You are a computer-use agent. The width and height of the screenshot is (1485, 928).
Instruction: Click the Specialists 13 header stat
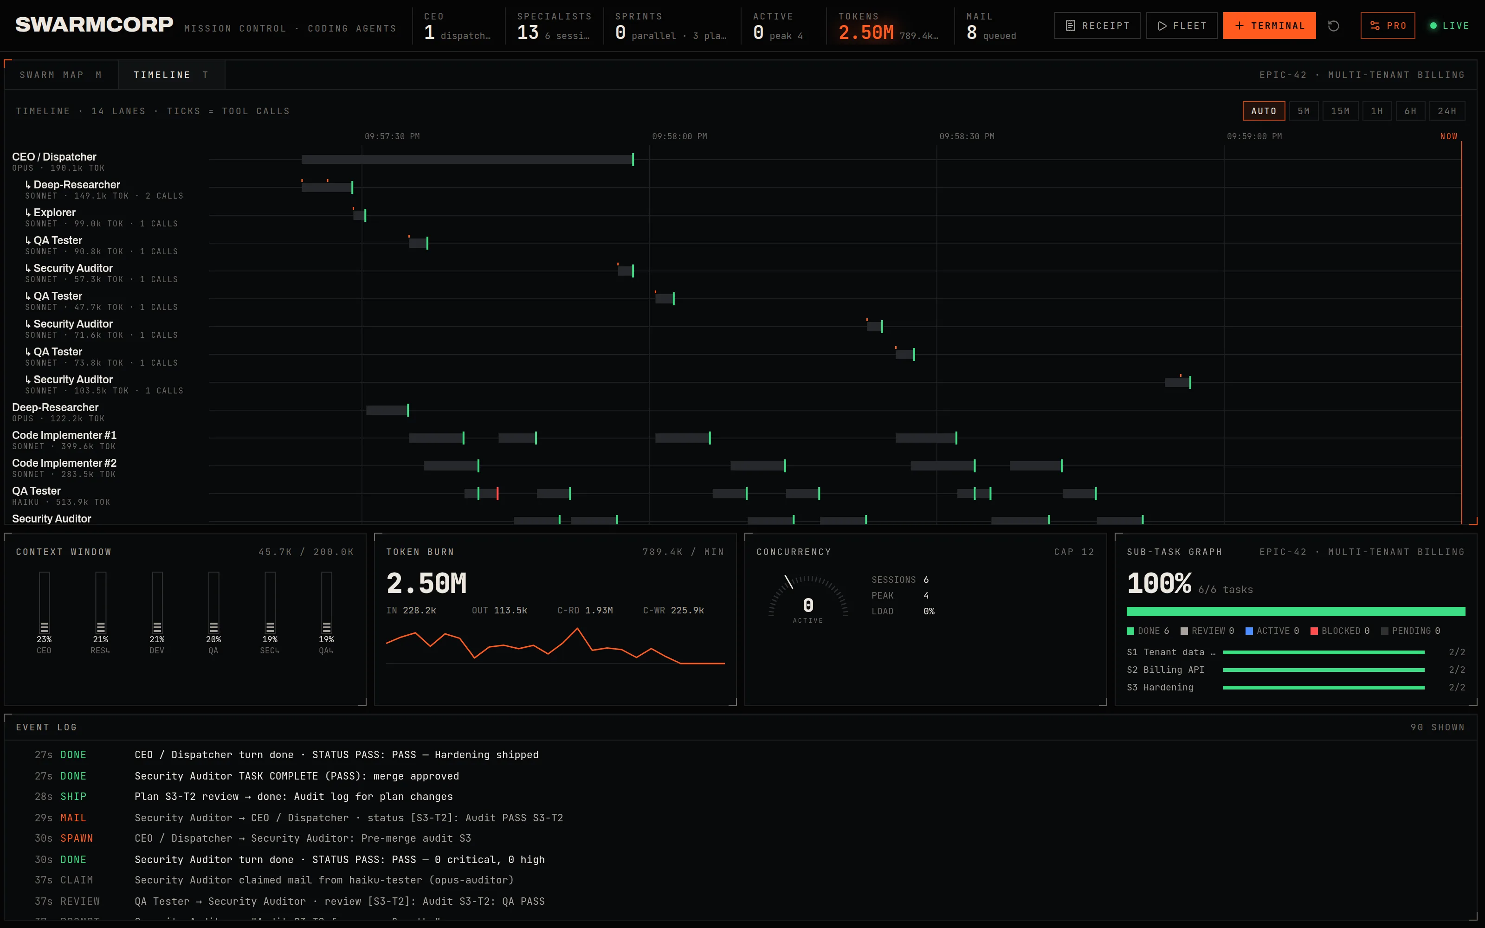tap(554, 26)
